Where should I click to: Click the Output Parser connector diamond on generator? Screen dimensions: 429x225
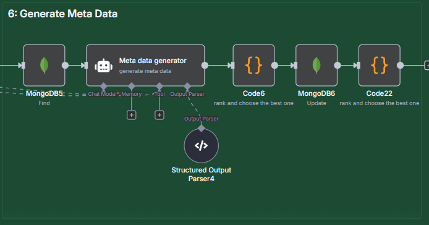[187, 86]
